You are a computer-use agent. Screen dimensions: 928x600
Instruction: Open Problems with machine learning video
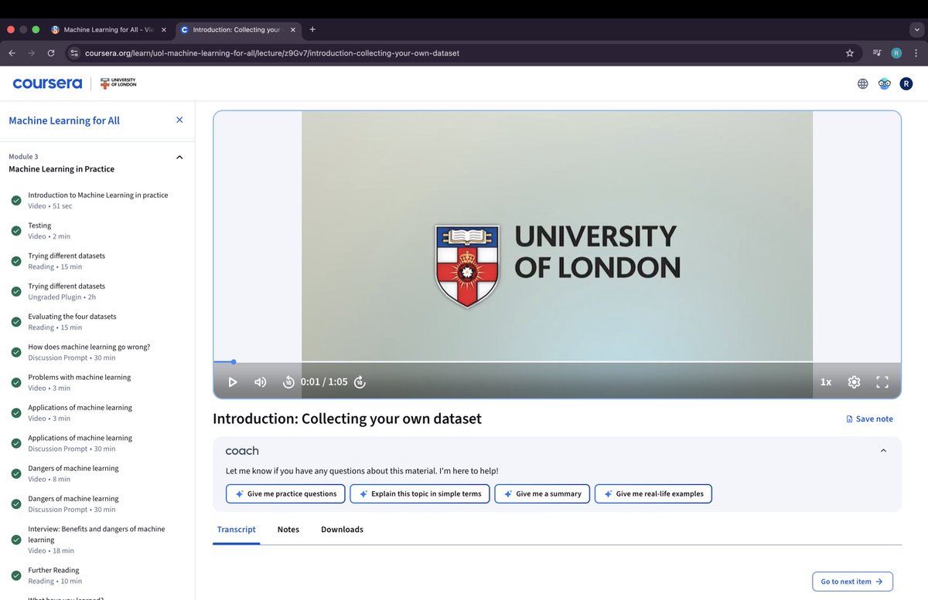pos(97,382)
